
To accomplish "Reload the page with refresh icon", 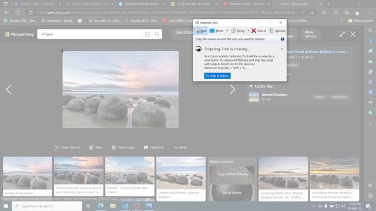I will pyautogui.click(x=18, y=12).
